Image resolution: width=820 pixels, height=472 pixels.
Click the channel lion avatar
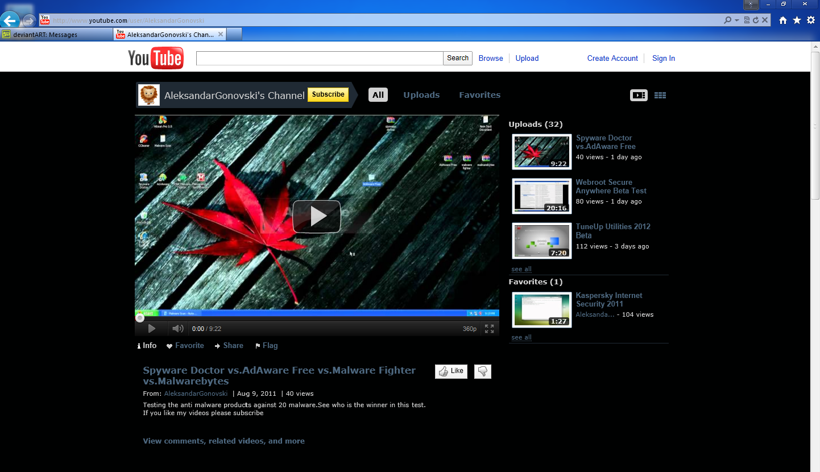(149, 95)
